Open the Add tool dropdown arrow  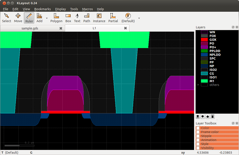click(47, 18)
